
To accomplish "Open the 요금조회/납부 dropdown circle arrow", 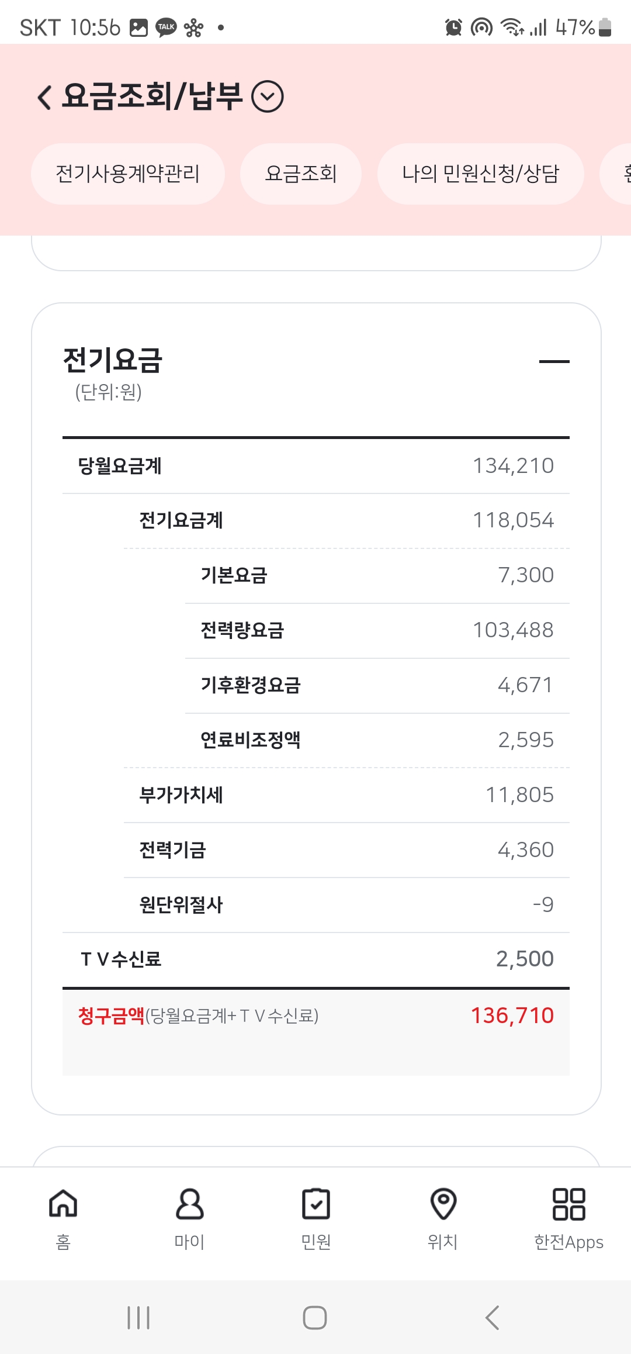I will [x=268, y=97].
